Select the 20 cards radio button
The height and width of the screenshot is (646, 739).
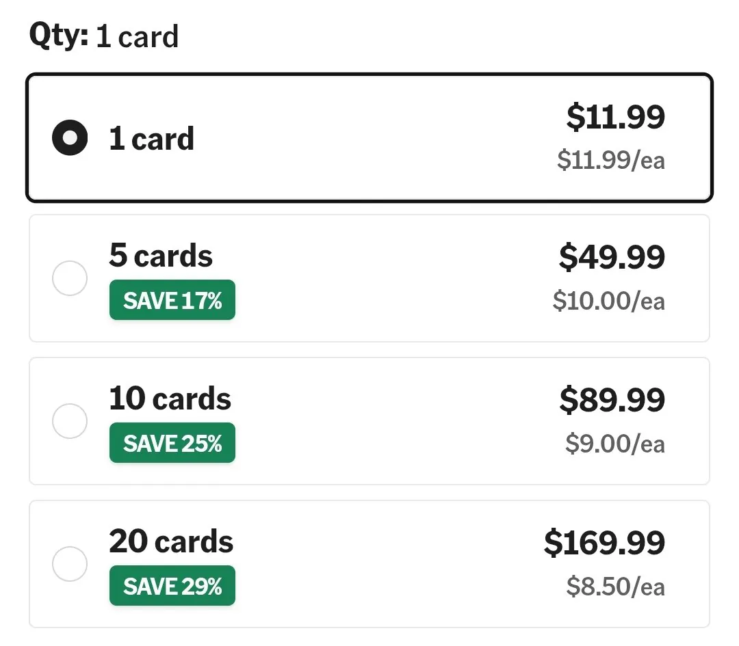(x=70, y=564)
